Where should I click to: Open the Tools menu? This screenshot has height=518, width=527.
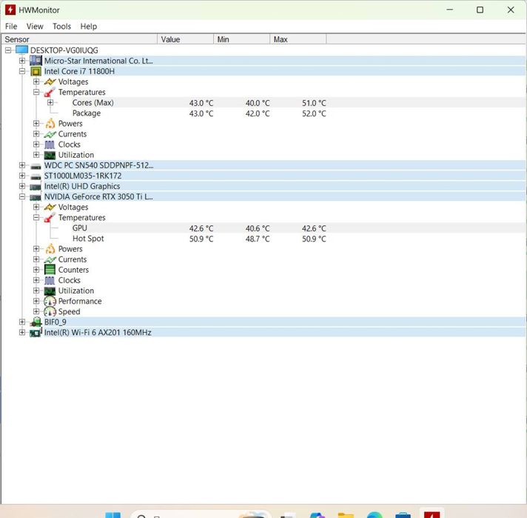[62, 26]
